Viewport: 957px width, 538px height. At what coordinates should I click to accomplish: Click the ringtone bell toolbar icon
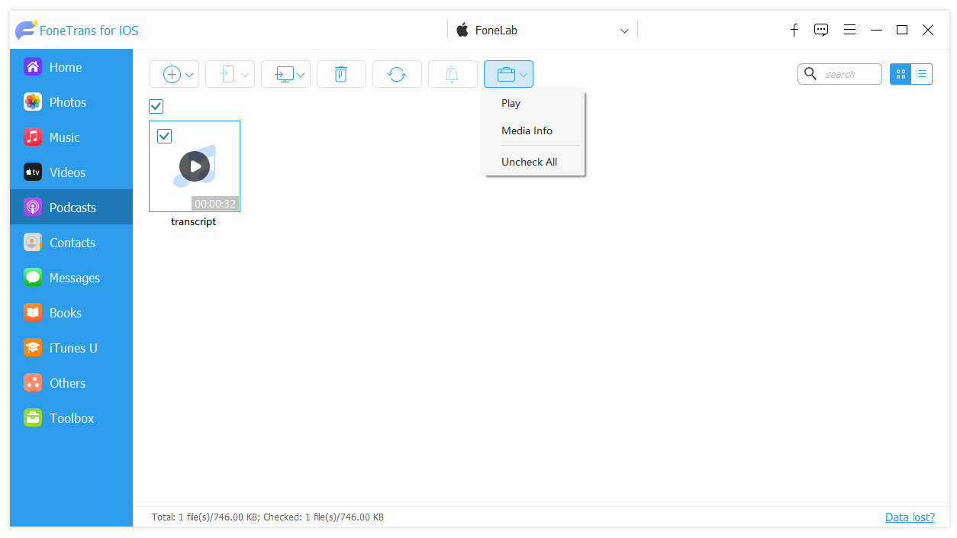(x=453, y=74)
